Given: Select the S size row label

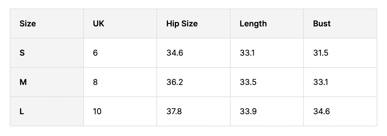Looking at the screenshot, I should coord(22,53).
